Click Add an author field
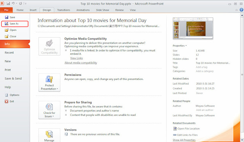The width and height of the screenshot is (244, 142). pos(205,110)
